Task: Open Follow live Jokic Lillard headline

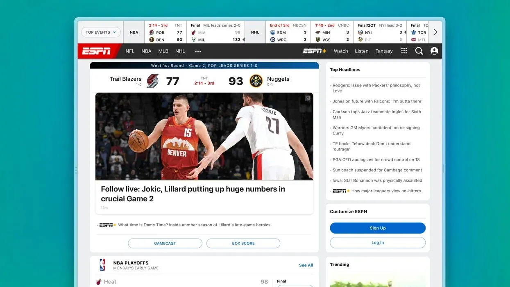Action: (193, 194)
